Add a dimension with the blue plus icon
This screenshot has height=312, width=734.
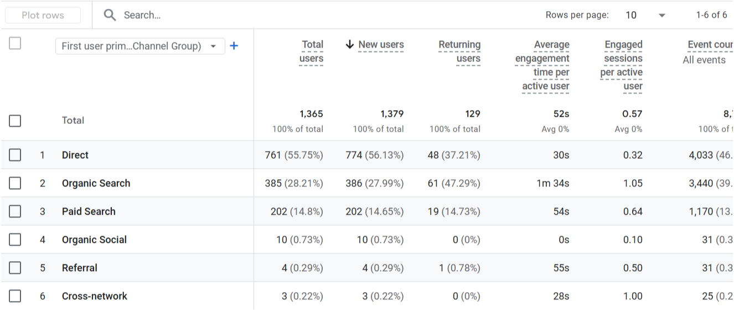pyautogui.click(x=234, y=46)
